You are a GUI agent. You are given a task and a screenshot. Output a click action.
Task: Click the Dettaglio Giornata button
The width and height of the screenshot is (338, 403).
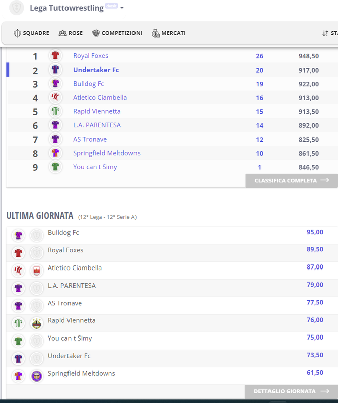point(292,391)
